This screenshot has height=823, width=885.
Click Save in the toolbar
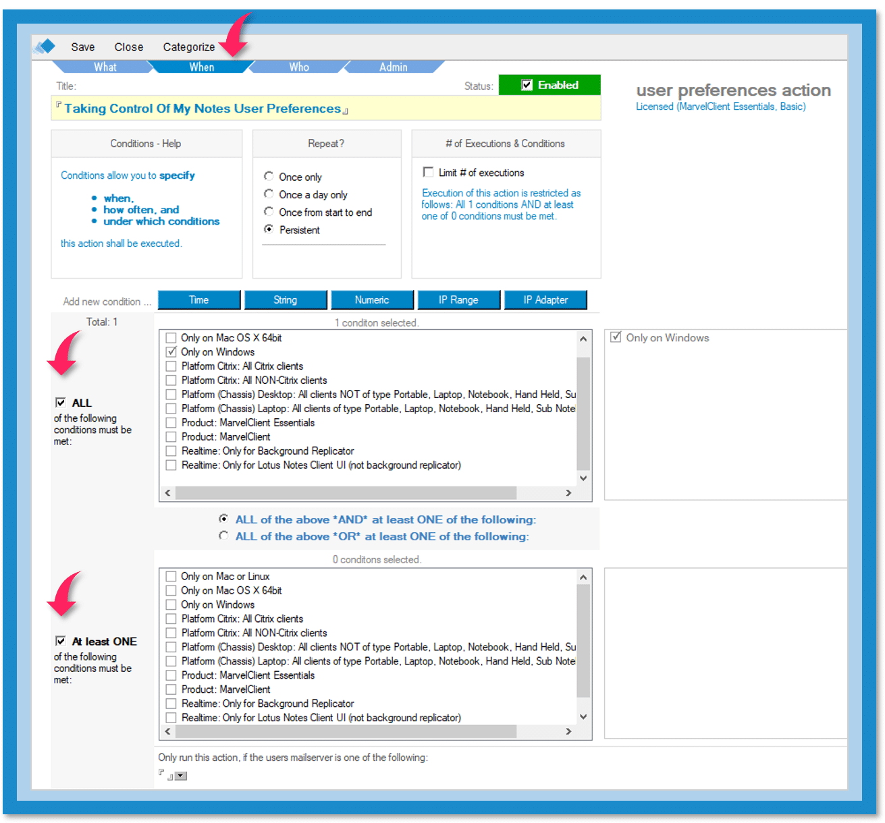coord(82,47)
